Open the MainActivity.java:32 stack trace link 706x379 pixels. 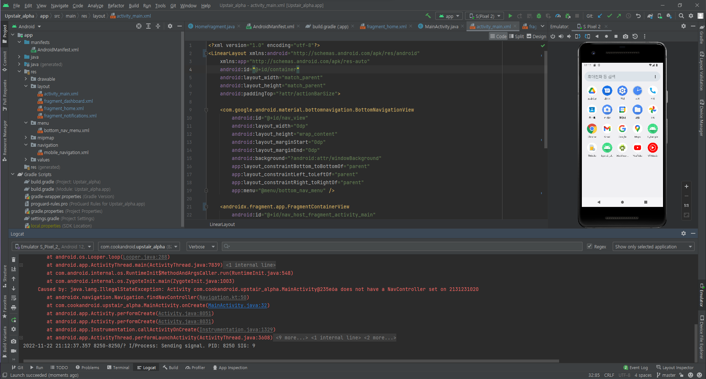pyautogui.click(x=238, y=305)
